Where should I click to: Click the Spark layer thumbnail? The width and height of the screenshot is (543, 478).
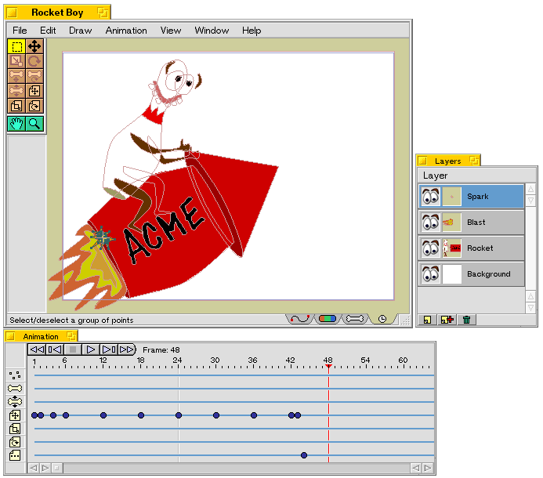tap(452, 197)
